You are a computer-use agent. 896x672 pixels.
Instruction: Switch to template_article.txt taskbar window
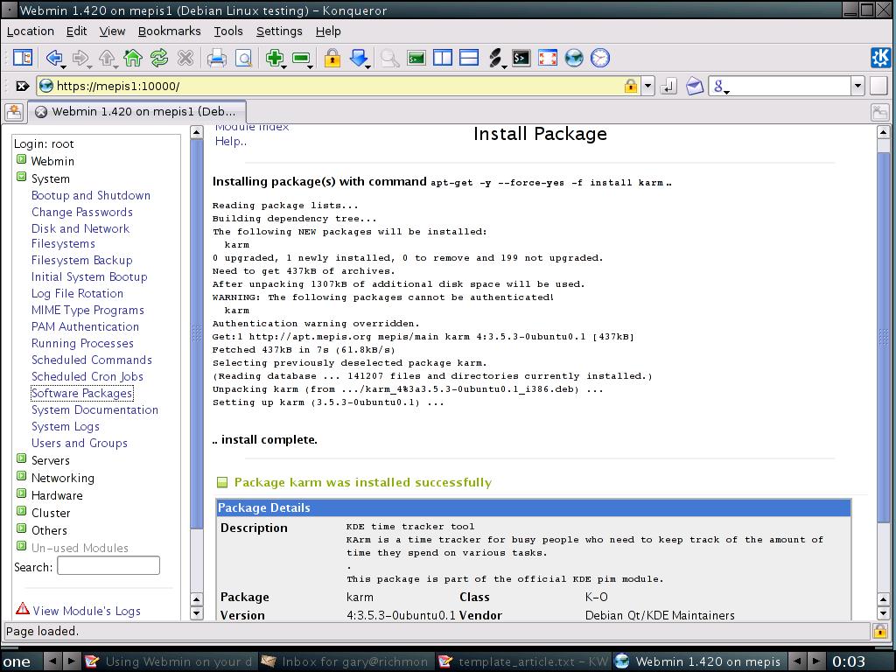tap(524, 661)
